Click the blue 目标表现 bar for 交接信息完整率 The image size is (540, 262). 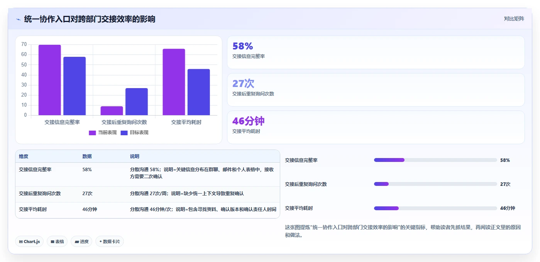74,86
